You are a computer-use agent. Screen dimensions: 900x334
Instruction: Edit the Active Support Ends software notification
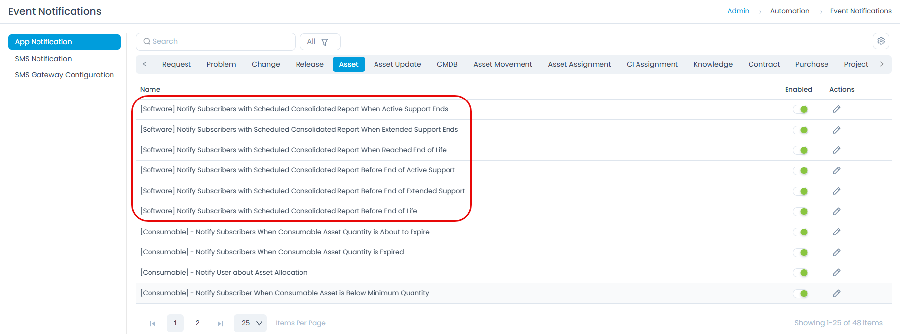(x=836, y=109)
